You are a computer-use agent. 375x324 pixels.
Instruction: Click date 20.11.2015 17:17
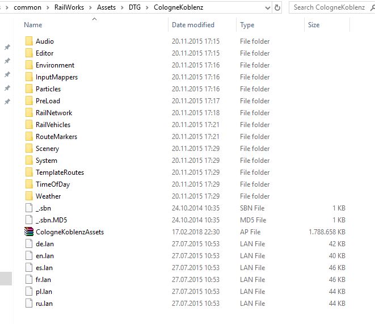tap(196, 101)
